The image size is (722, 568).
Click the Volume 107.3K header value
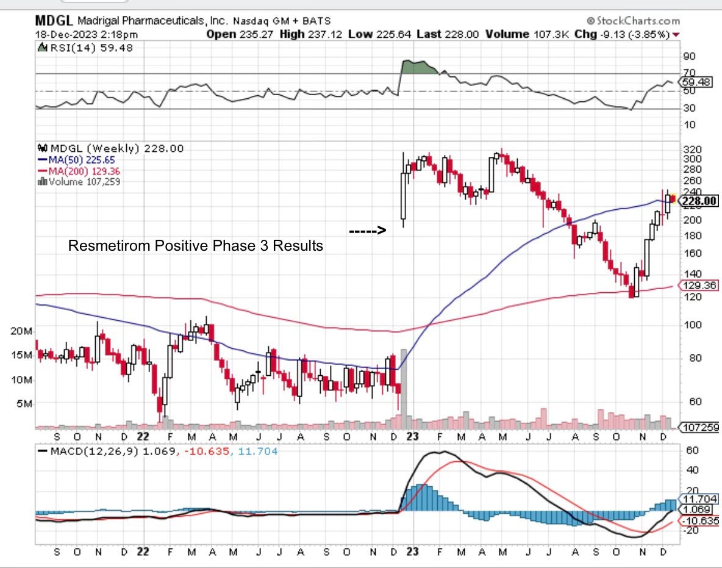point(527,35)
